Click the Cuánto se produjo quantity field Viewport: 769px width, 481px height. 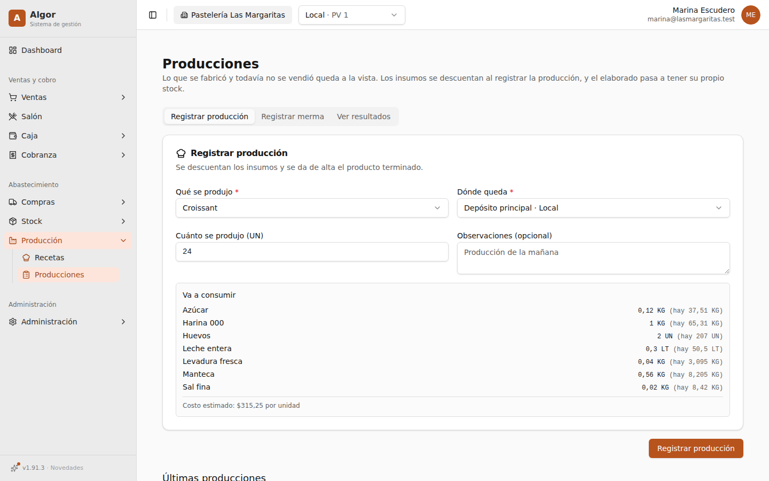tap(312, 252)
